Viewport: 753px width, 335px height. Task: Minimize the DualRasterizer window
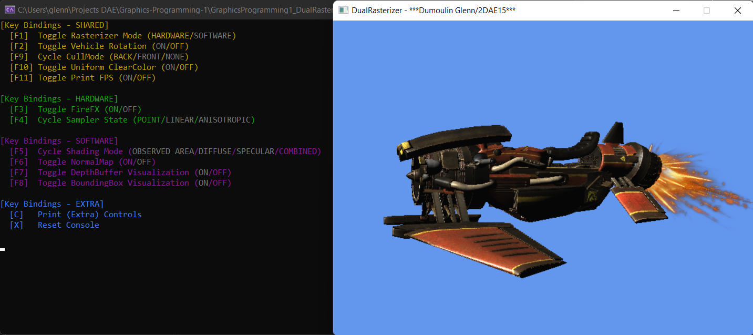[676, 10]
